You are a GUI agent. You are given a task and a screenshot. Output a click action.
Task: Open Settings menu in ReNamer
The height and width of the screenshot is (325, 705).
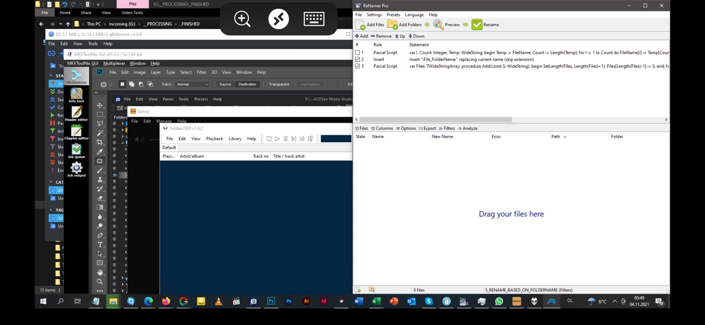tap(374, 15)
